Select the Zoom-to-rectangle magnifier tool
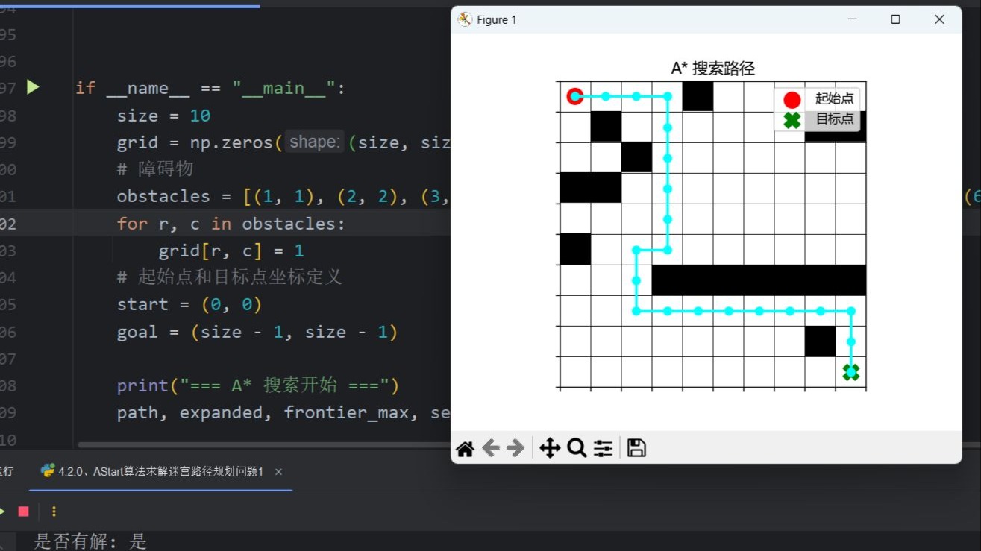Image resolution: width=981 pixels, height=551 pixels. pos(576,447)
